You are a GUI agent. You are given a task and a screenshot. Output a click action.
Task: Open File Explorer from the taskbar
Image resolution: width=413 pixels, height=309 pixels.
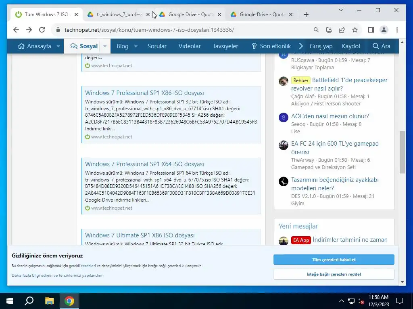point(49,301)
